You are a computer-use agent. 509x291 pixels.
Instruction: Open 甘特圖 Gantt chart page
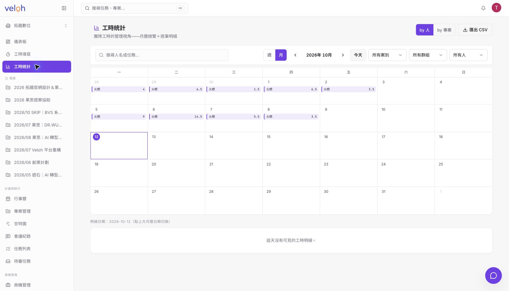click(x=37, y=224)
